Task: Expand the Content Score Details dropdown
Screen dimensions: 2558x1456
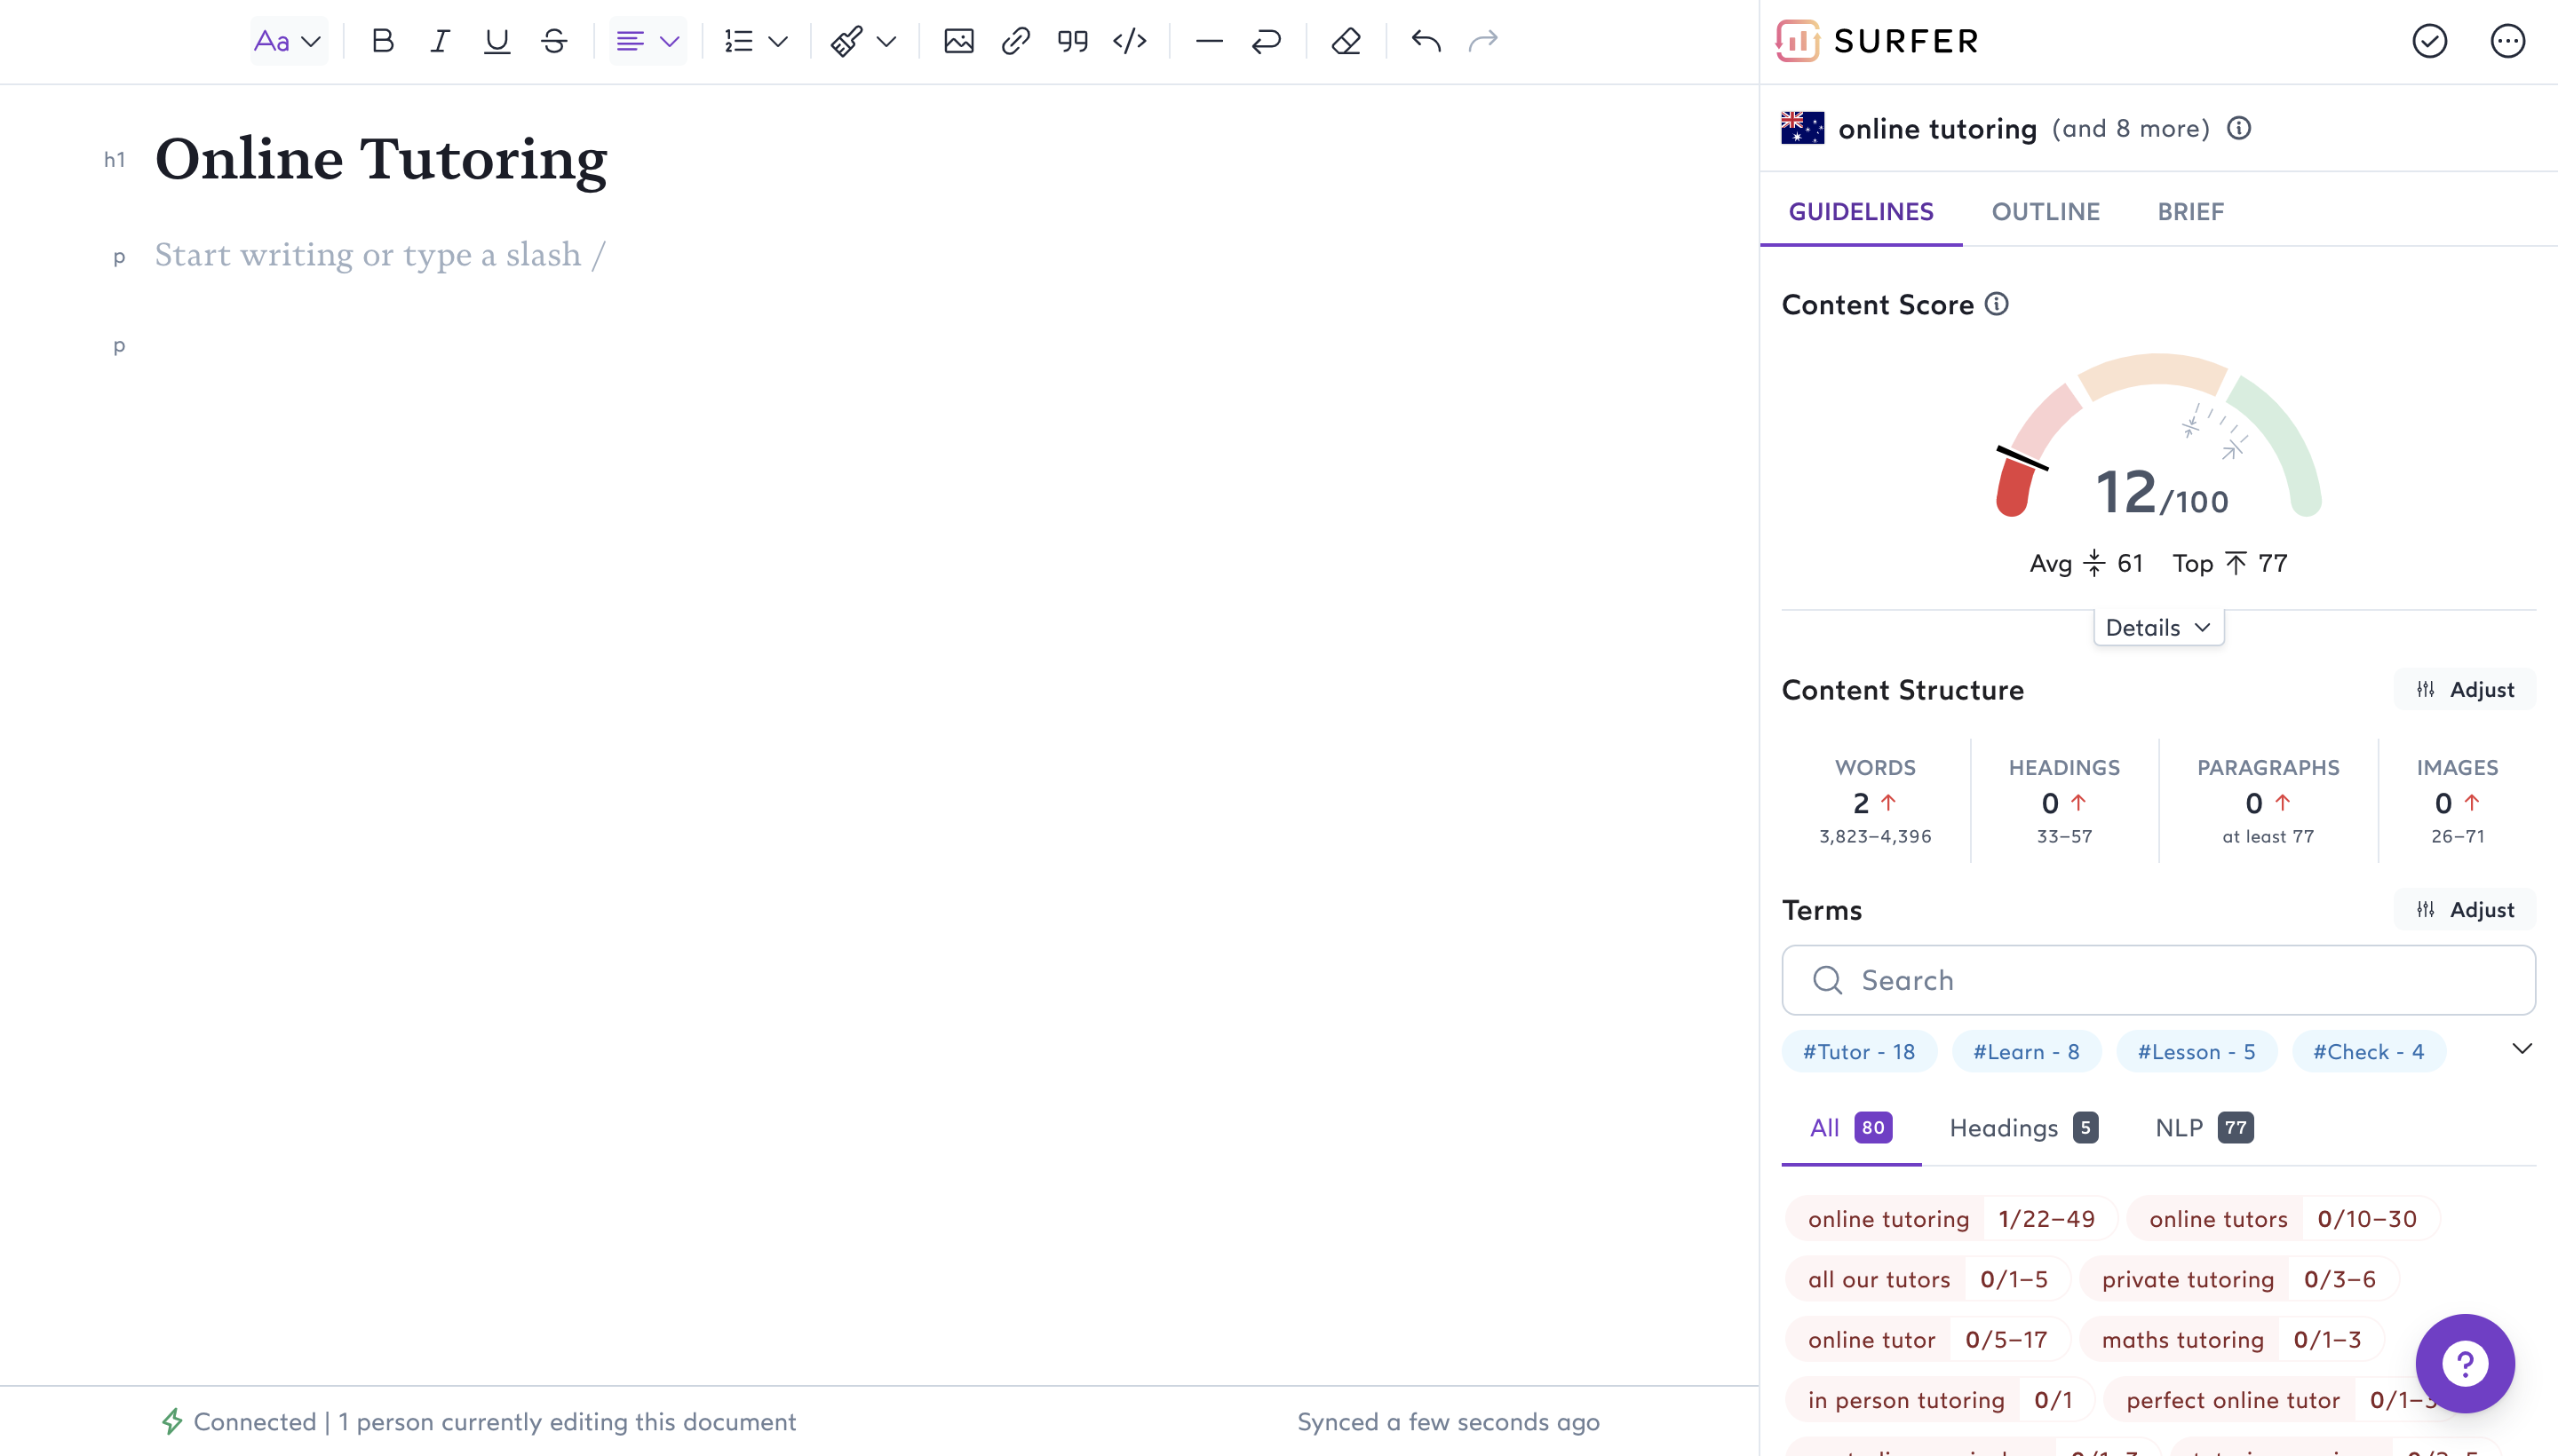Action: pos(2157,627)
